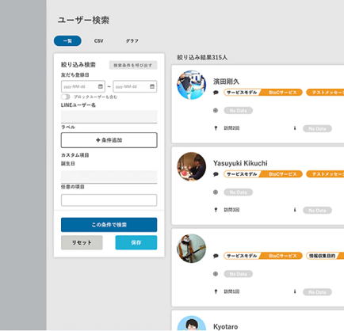344x331 pixels.
Task: Add a label condition with 条件追加
Action: click(109, 140)
